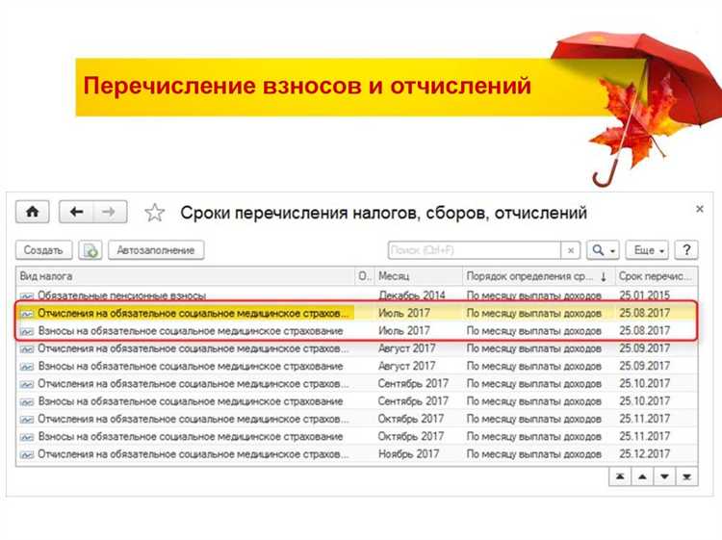Click the row icon of Отчисления Ноябрь 2017
The image size is (722, 540).
click(x=27, y=455)
